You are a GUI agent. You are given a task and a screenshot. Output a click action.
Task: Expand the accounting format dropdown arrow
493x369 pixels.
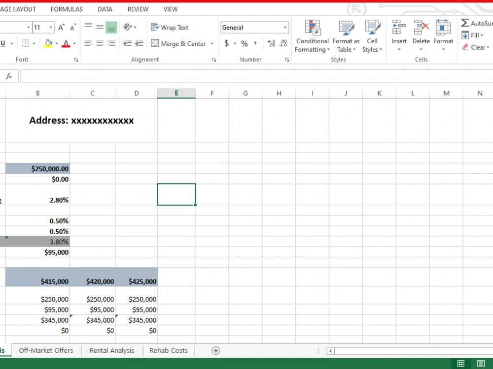[x=235, y=43]
